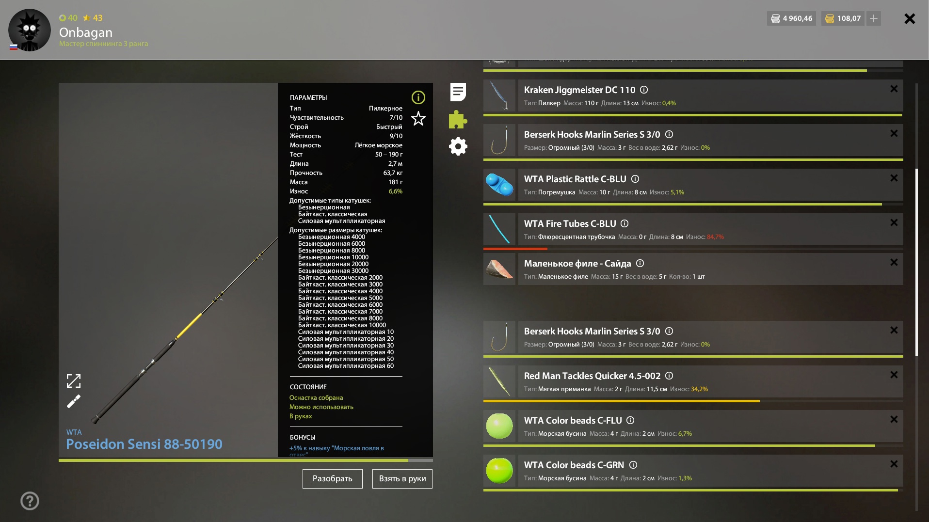Close the rod setup screen
929x522 pixels.
click(910, 18)
